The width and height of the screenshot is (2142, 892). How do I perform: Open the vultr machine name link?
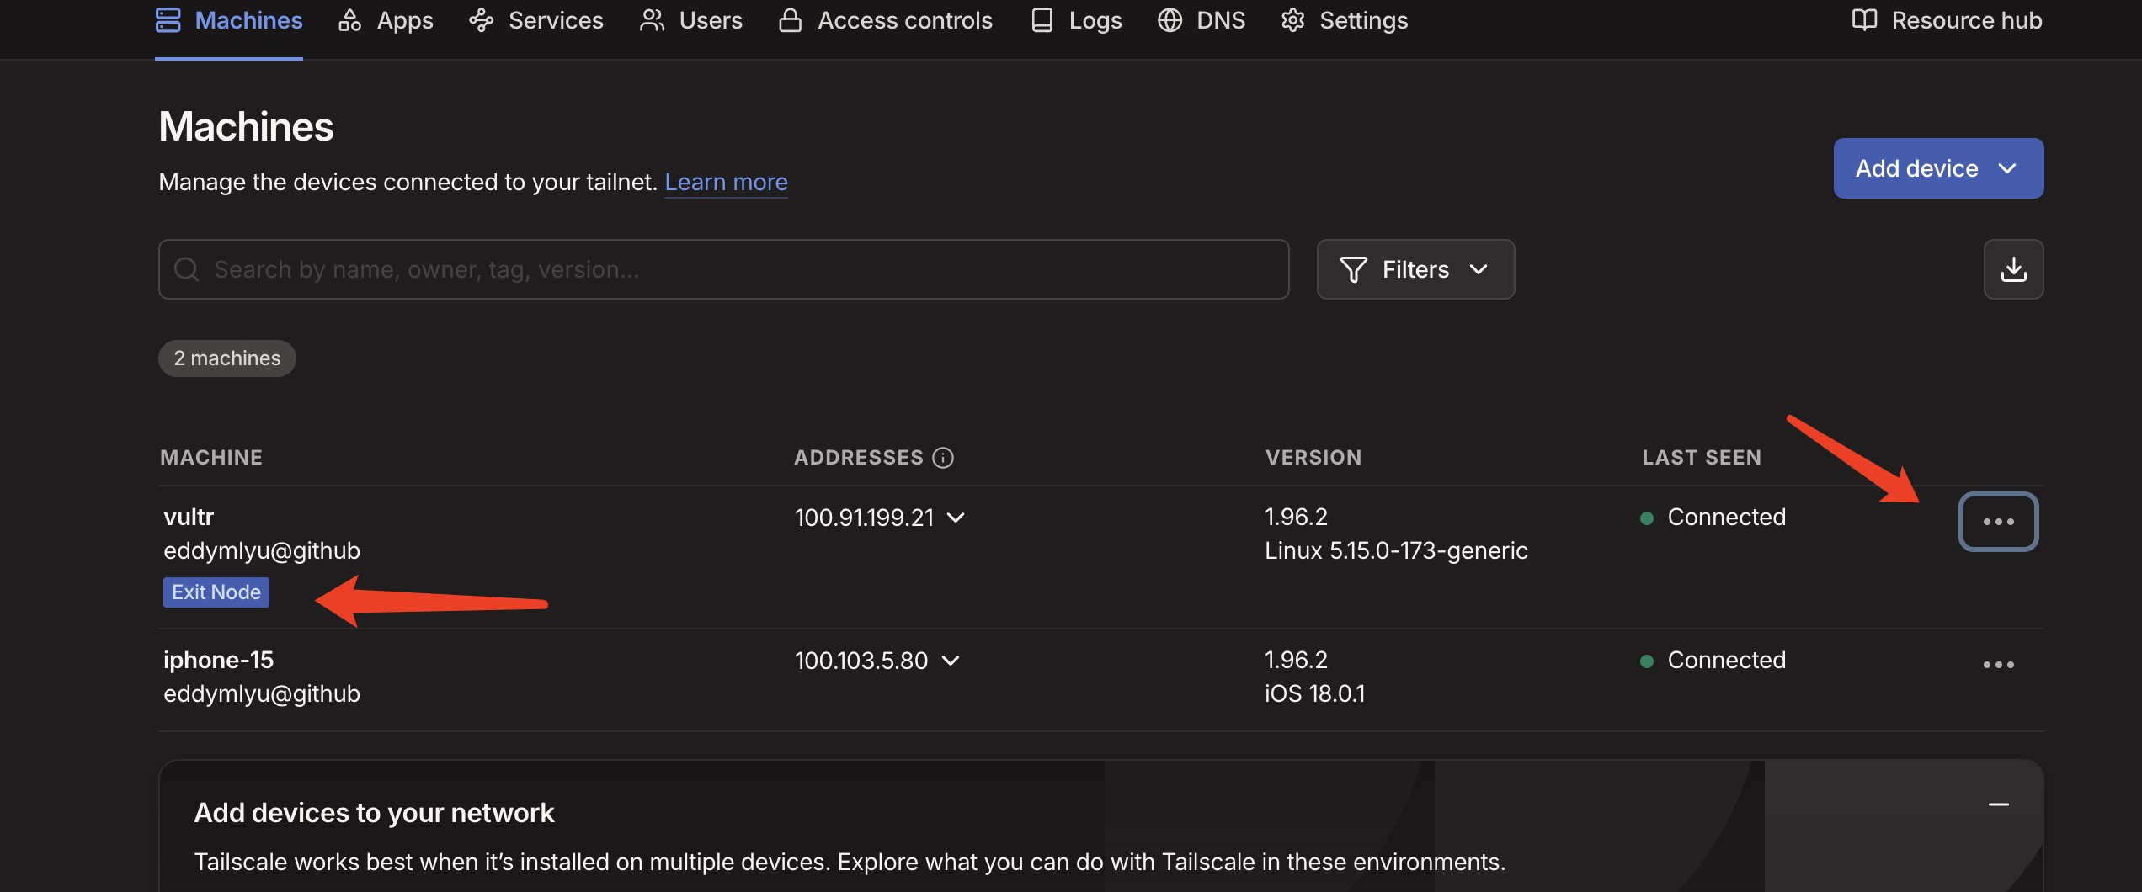[189, 517]
